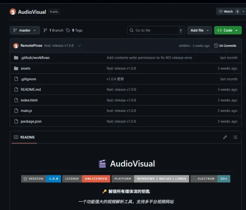Open the repository owner avatar next to AudioVisual
The image size is (246, 210).
[13, 11]
